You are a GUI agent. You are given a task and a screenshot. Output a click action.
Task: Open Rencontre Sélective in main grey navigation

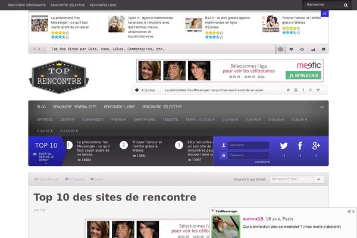pyautogui.click(x=162, y=107)
